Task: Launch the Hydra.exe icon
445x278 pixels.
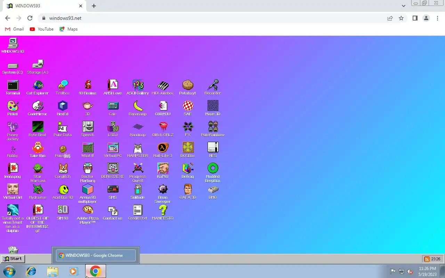Action: [x=38, y=189]
